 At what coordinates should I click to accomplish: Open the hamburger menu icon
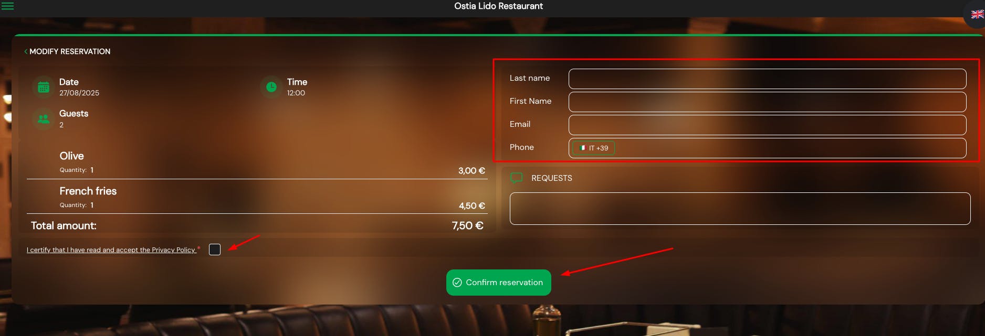pyautogui.click(x=7, y=6)
